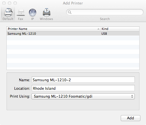The image size is (146, 125).
Task: Select the Default printer browser icon
Action: (8, 12)
